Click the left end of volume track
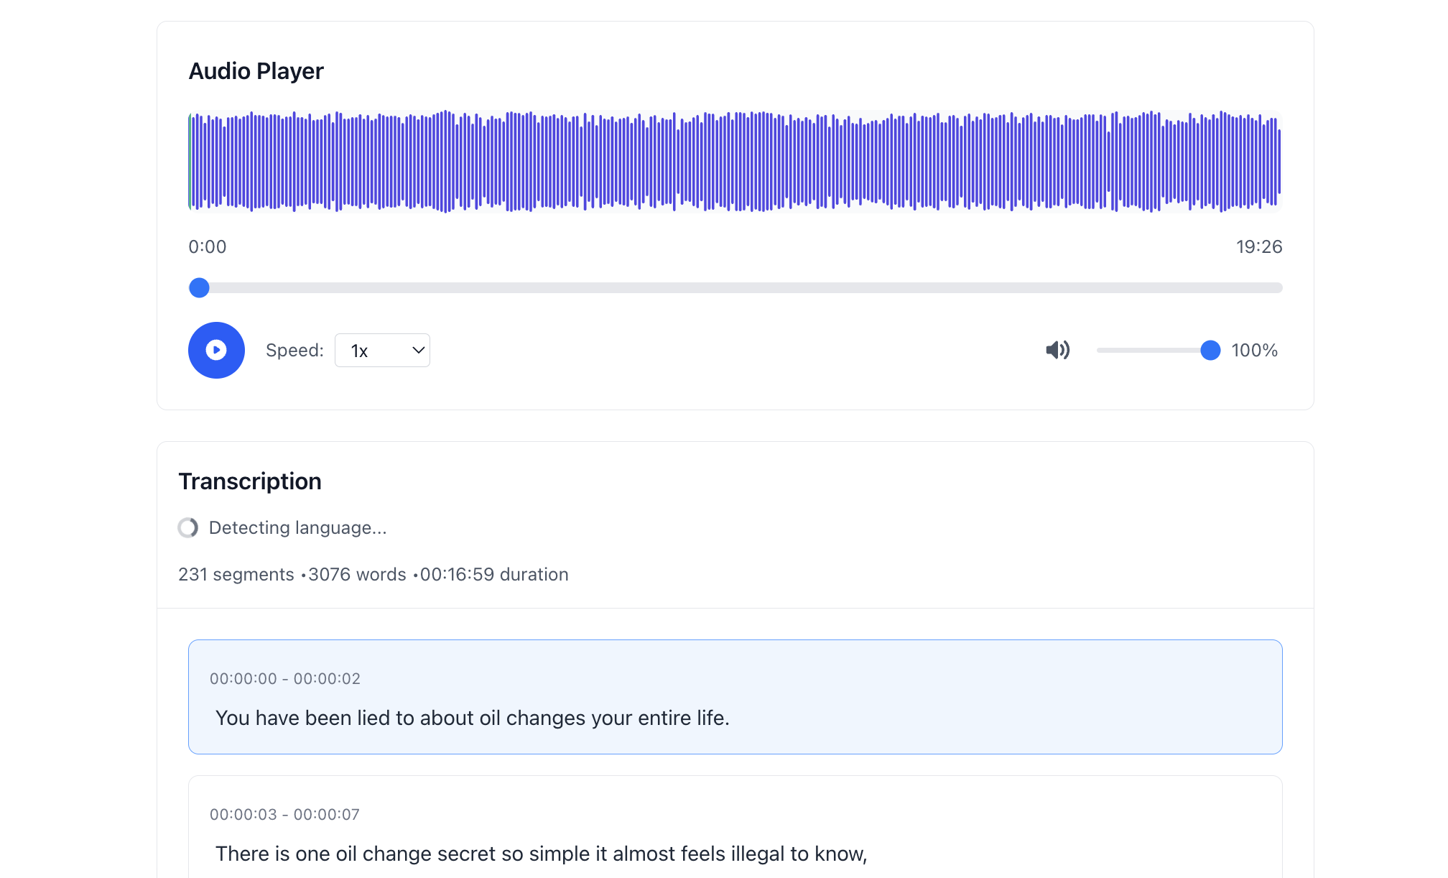The image size is (1448, 878). 1100,350
